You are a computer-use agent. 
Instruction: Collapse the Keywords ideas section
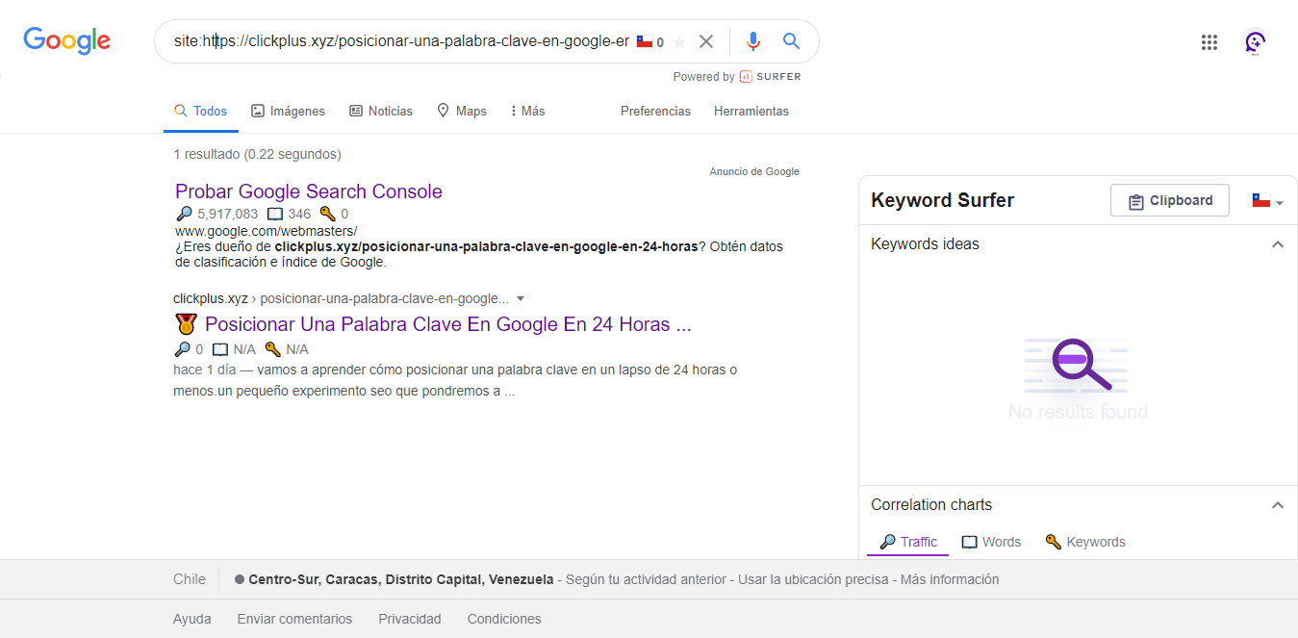pos(1278,244)
